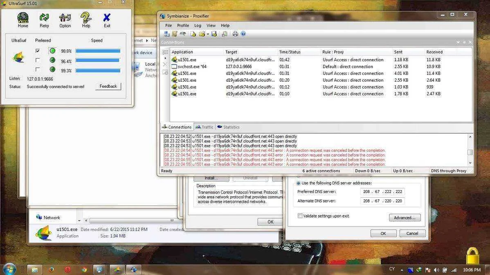Click Alternate DNS server input field

(382, 201)
